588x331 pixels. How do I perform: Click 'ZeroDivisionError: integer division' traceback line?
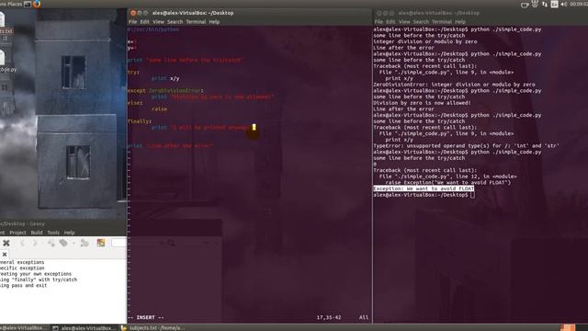pos(454,85)
